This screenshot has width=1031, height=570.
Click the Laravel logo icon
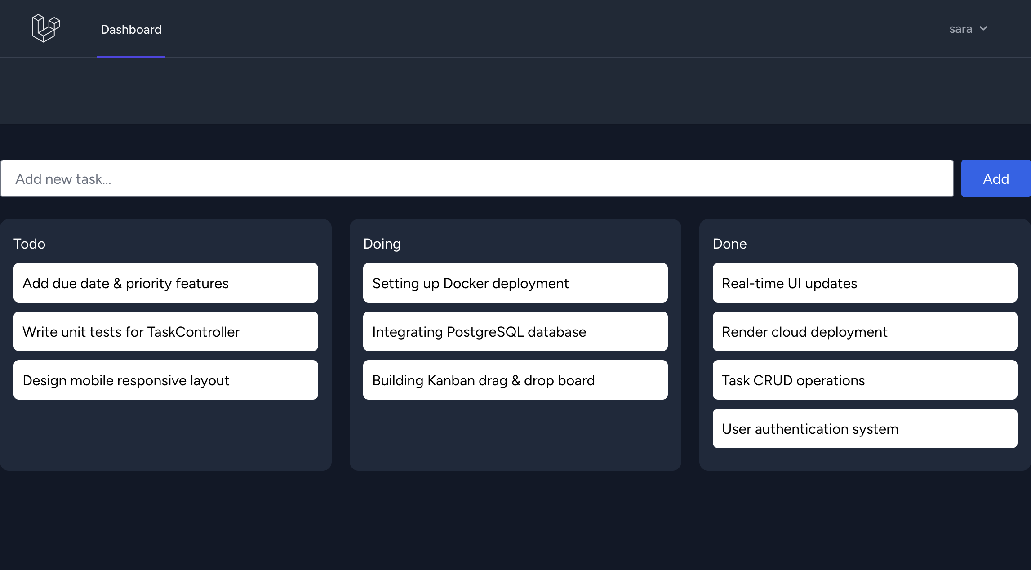(x=46, y=28)
